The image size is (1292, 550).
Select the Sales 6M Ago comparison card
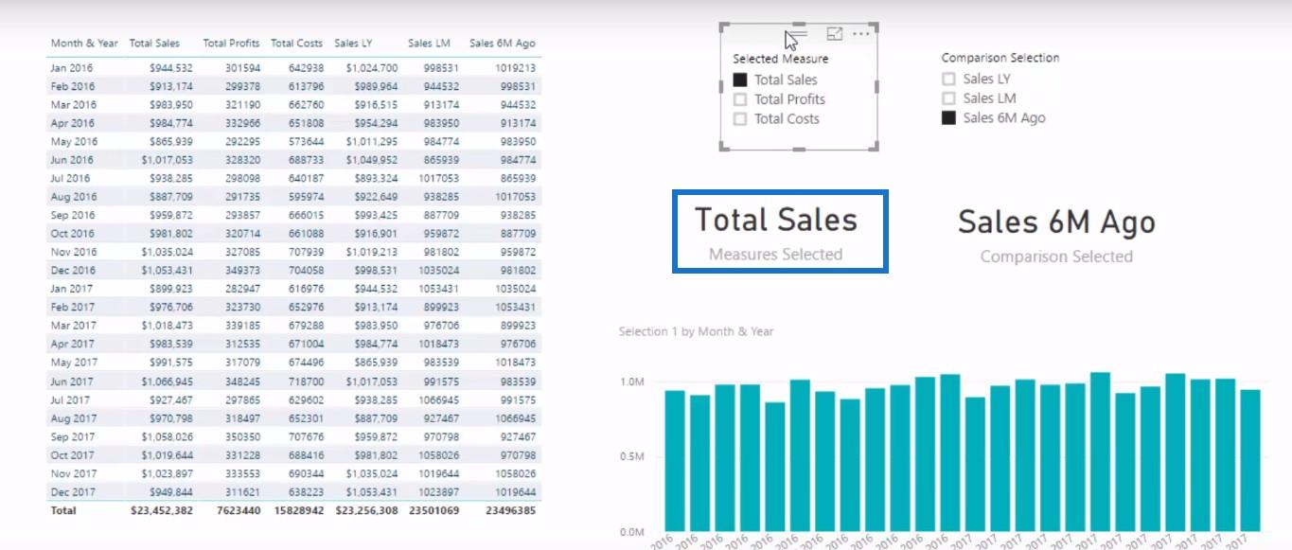click(1056, 234)
